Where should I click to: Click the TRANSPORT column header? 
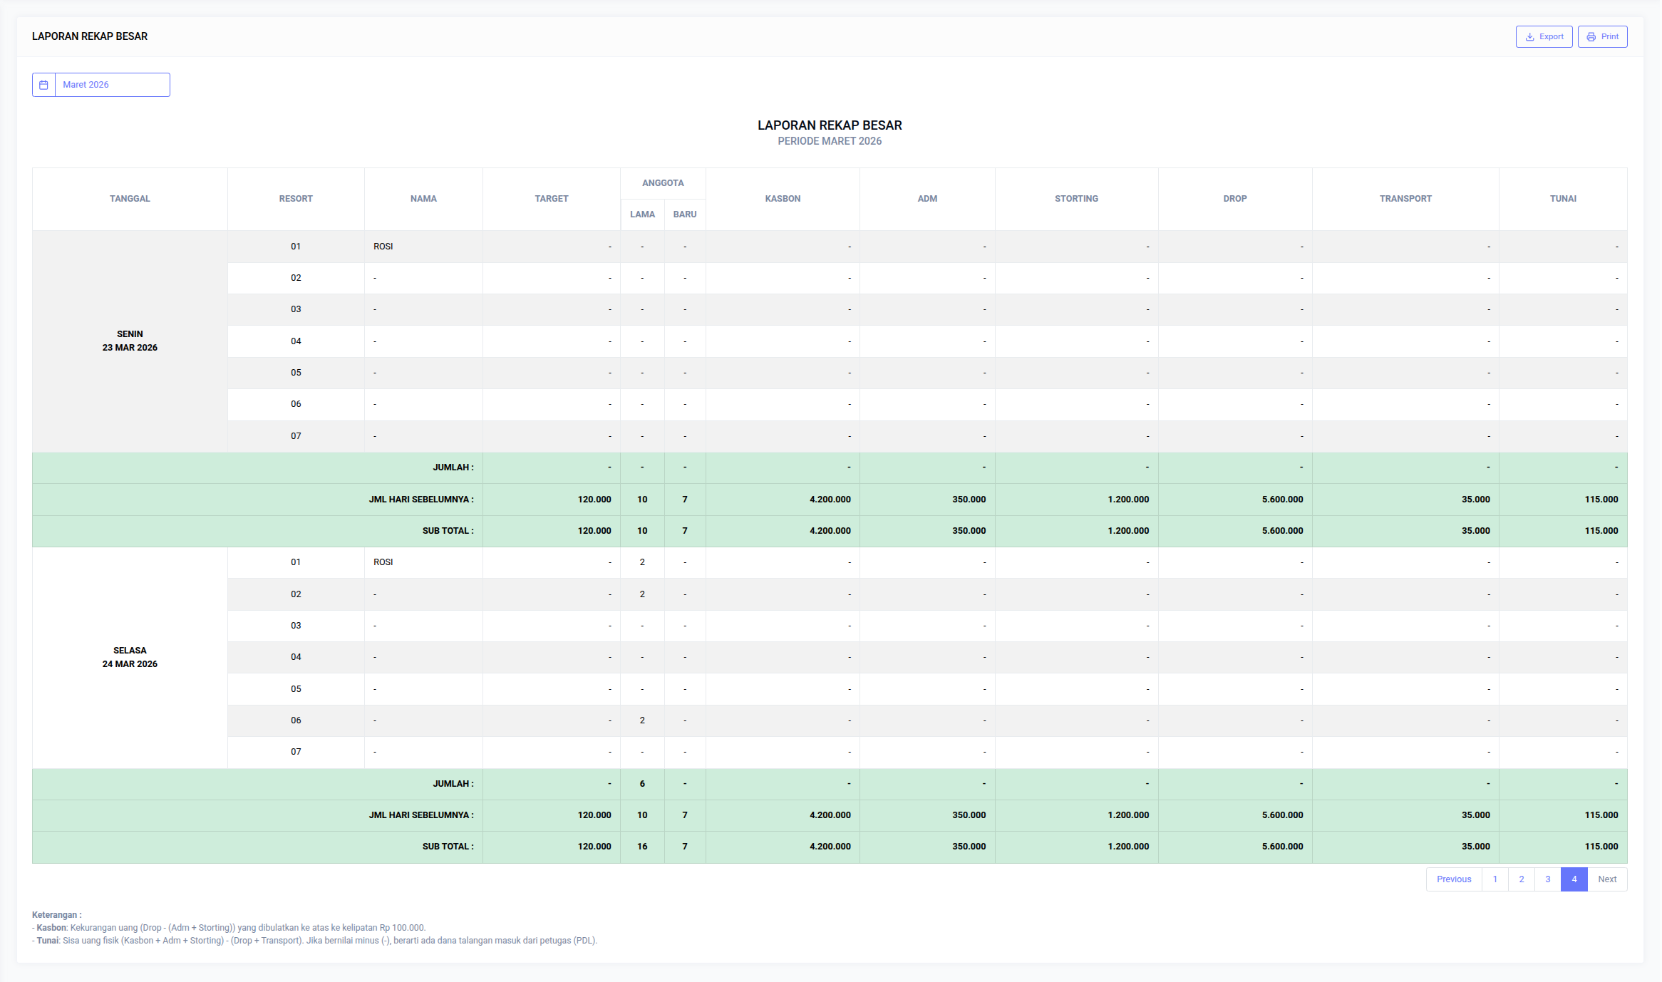point(1405,199)
